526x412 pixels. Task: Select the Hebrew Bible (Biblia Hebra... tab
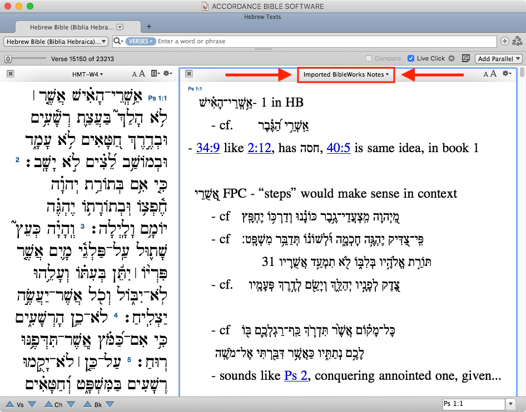coord(78,27)
